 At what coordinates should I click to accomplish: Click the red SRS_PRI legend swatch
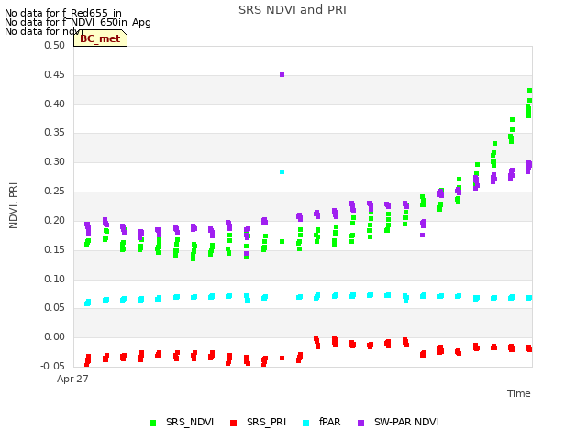click(x=234, y=423)
